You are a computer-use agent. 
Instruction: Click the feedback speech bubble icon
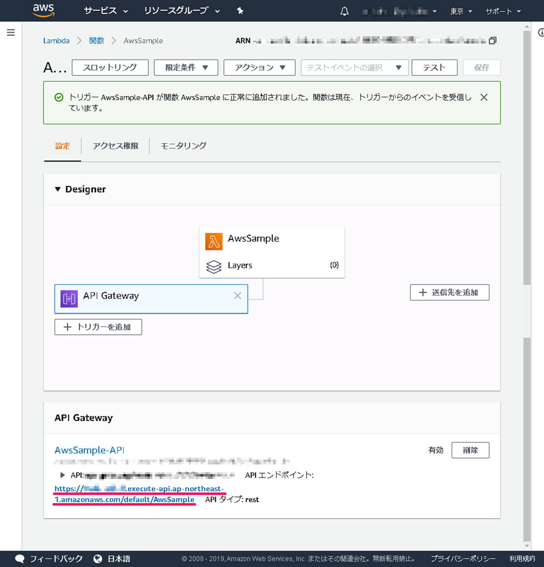19,559
